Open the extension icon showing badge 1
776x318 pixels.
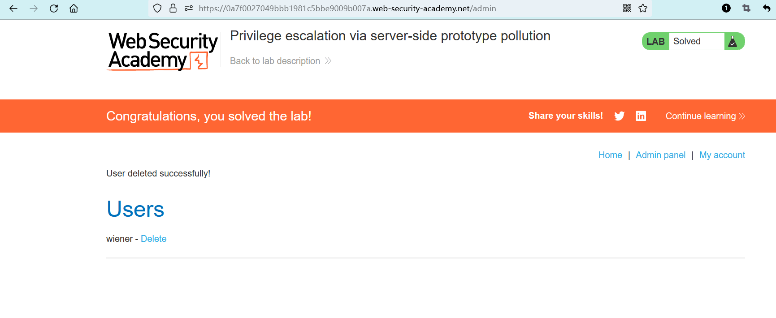pyautogui.click(x=726, y=9)
